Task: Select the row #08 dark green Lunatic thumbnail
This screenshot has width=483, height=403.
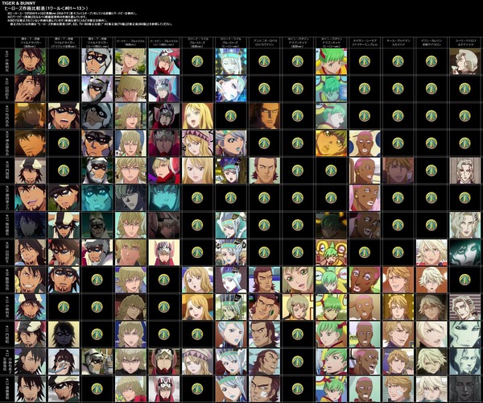Action: click(x=464, y=252)
